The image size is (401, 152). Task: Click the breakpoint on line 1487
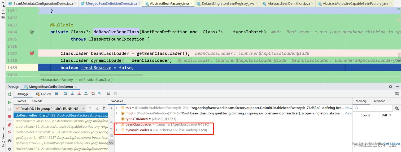pos(32,53)
